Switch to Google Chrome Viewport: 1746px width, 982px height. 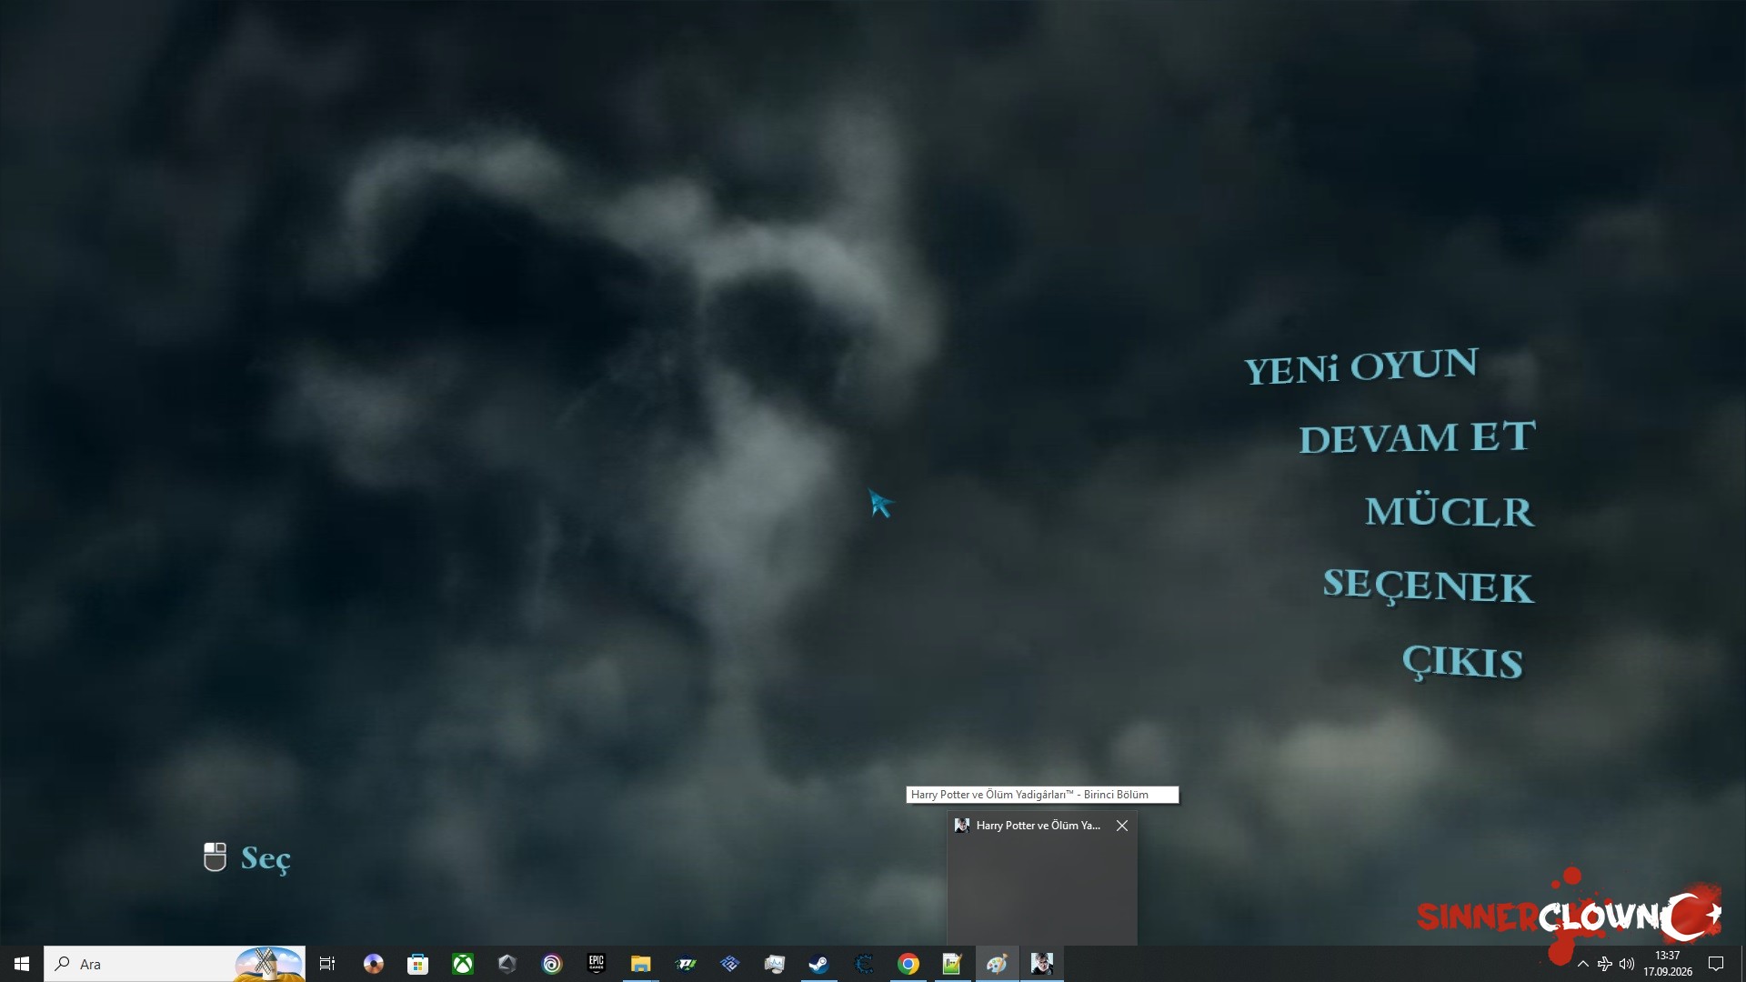[x=908, y=964]
